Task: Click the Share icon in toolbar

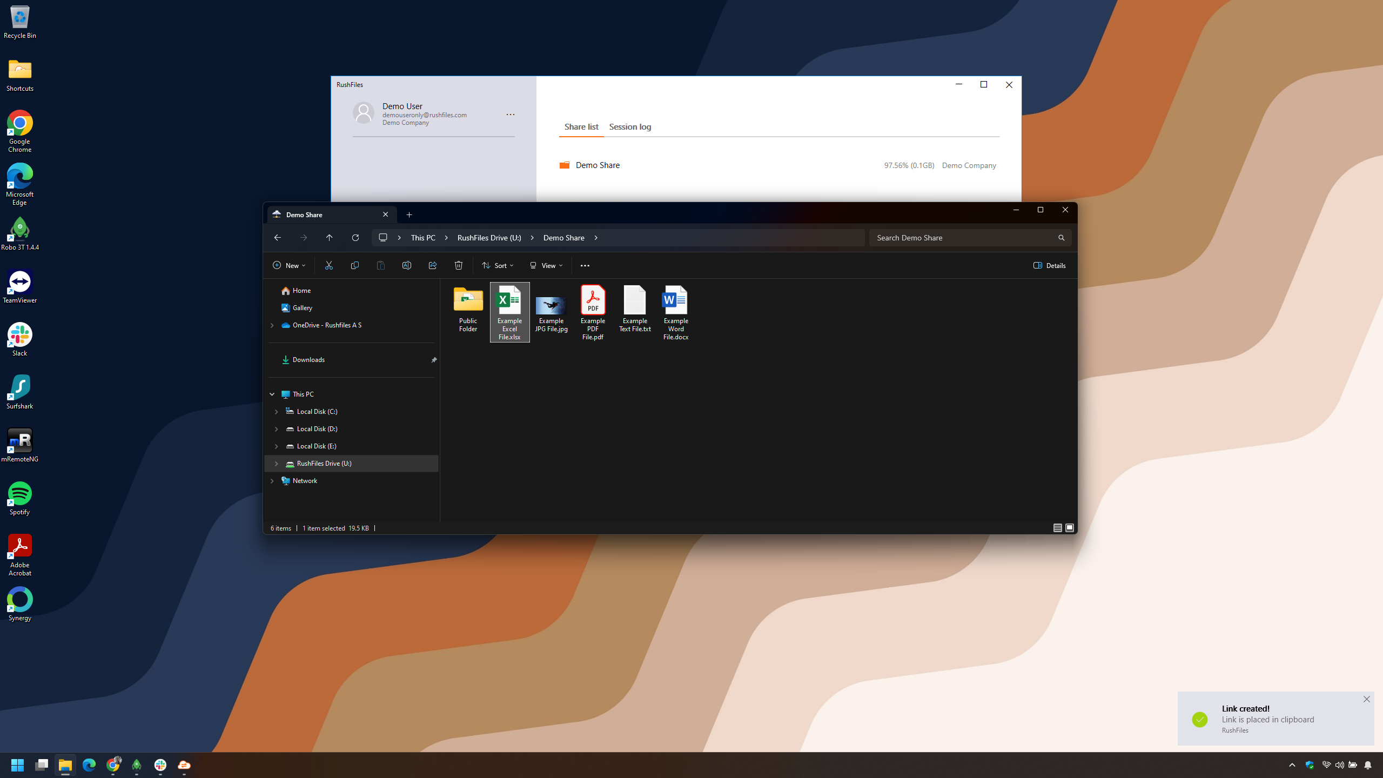Action: [x=432, y=265]
